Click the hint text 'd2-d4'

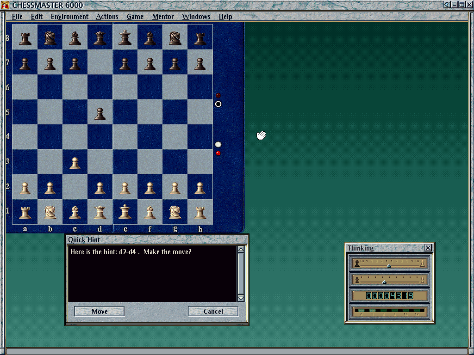coord(127,252)
